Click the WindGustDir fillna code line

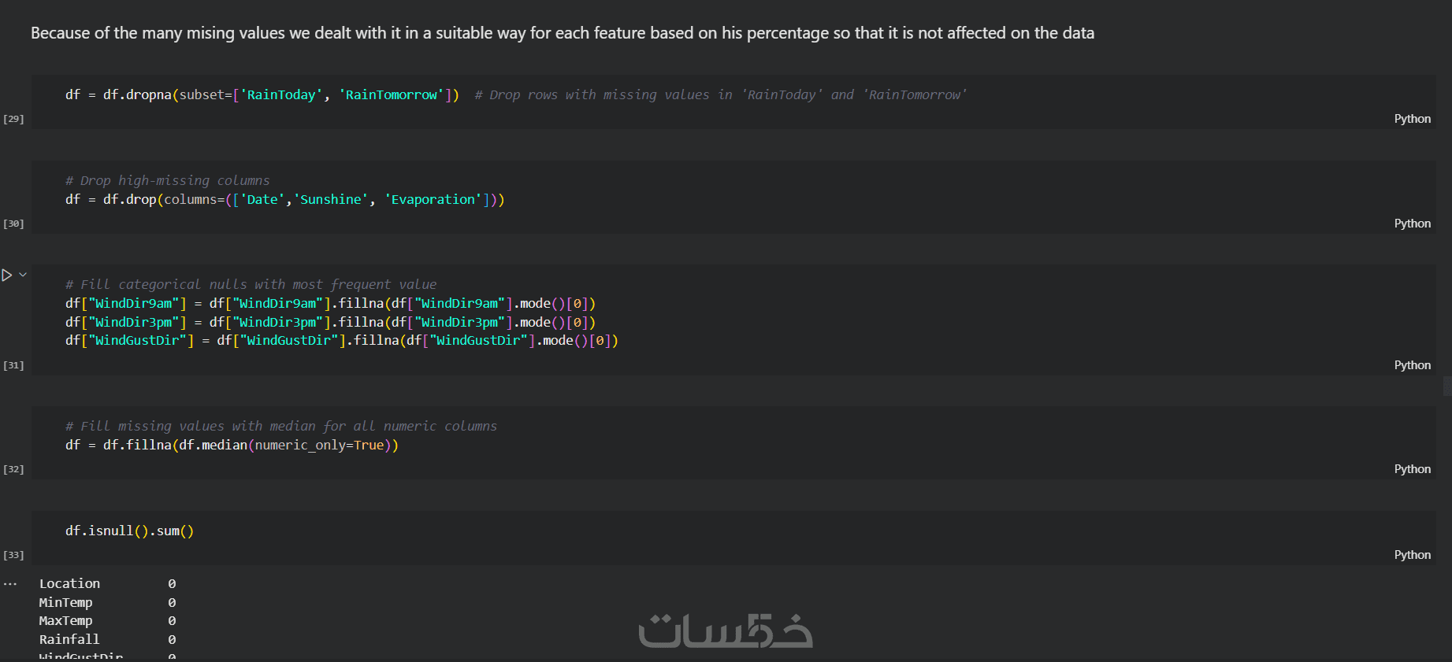click(340, 341)
